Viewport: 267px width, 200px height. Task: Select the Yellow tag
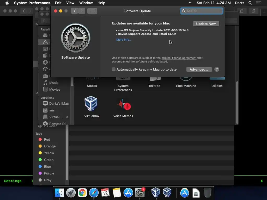(49, 153)
